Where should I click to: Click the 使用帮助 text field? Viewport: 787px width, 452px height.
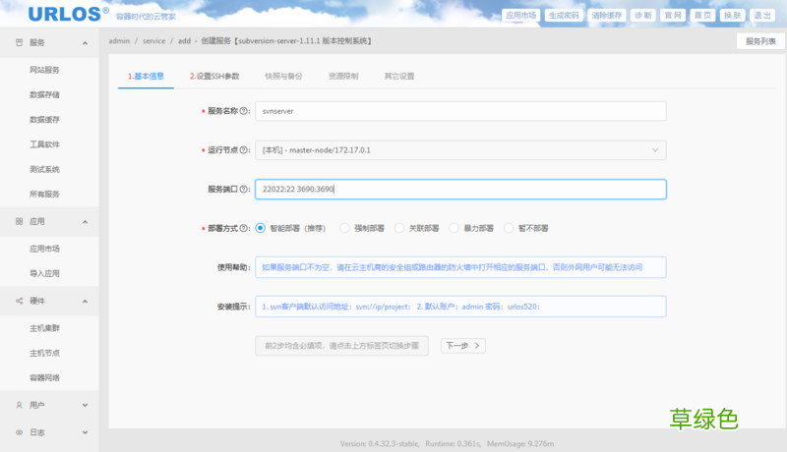click(x=460, y=267)
